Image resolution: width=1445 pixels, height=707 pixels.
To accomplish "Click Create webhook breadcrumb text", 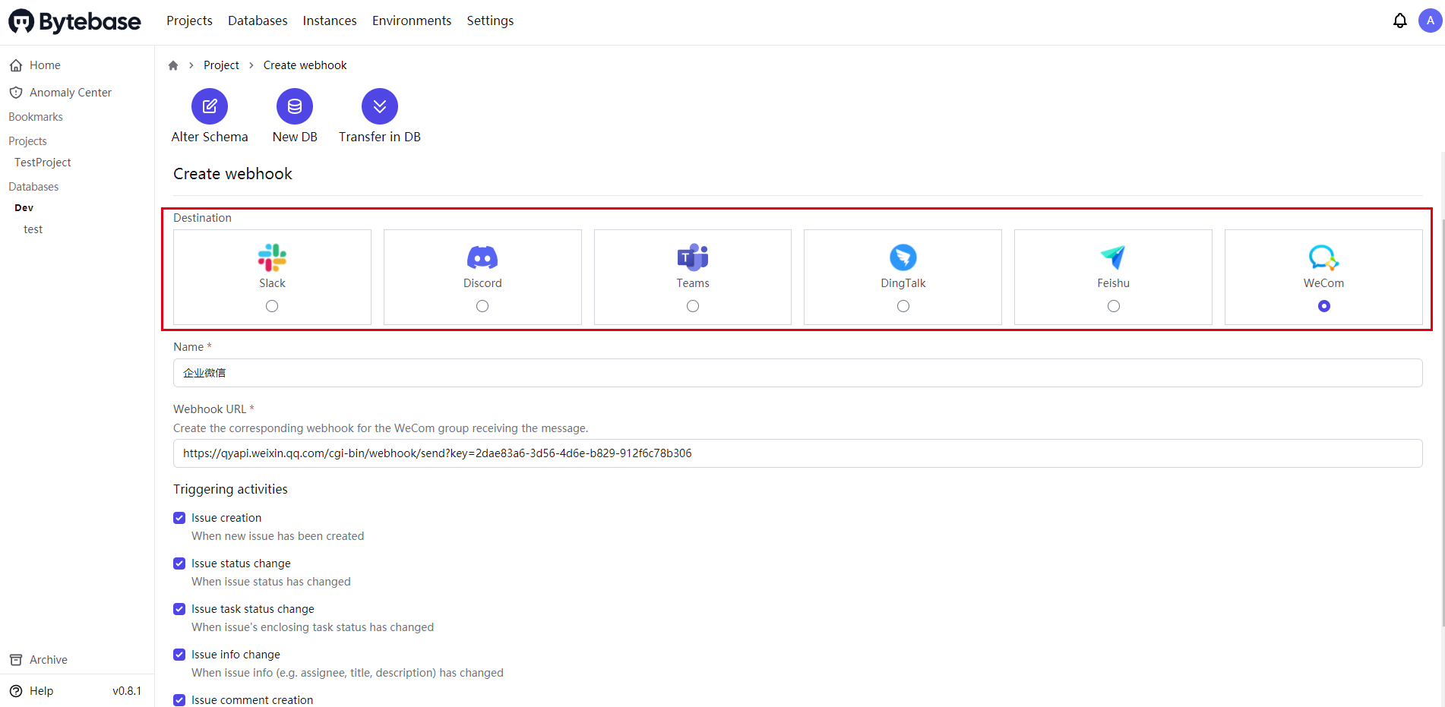I will click(305, 65).
